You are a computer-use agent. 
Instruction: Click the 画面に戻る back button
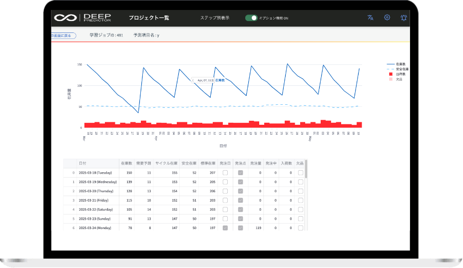pos(63,35)
